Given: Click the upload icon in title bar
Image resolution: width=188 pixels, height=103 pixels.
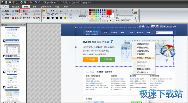Looking at the screenshot, I should tap(17, 2).
